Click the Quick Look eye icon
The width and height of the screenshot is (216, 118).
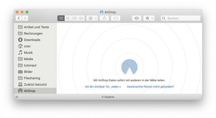coord(137,18)
